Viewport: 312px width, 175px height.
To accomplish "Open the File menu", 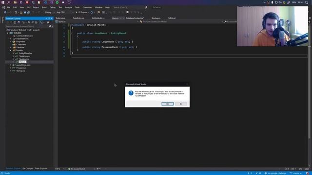I will pyautogui.click(x=9, y=7).
